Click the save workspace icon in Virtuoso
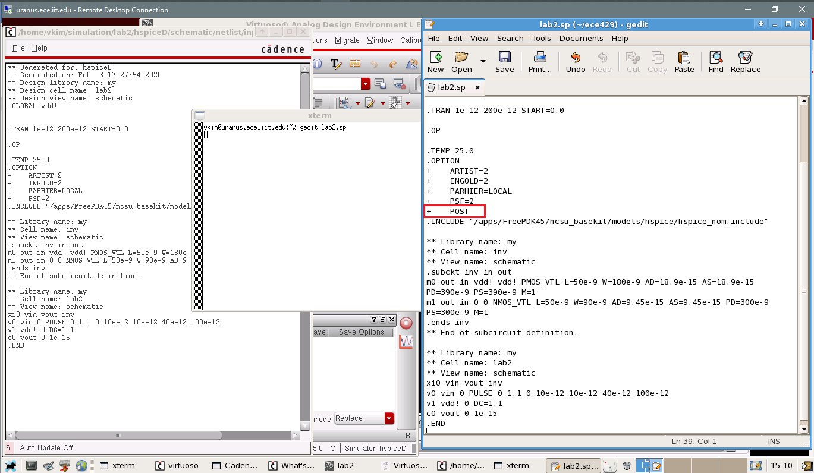The width and height of the screenshot is (814, 473). point(380,84)
